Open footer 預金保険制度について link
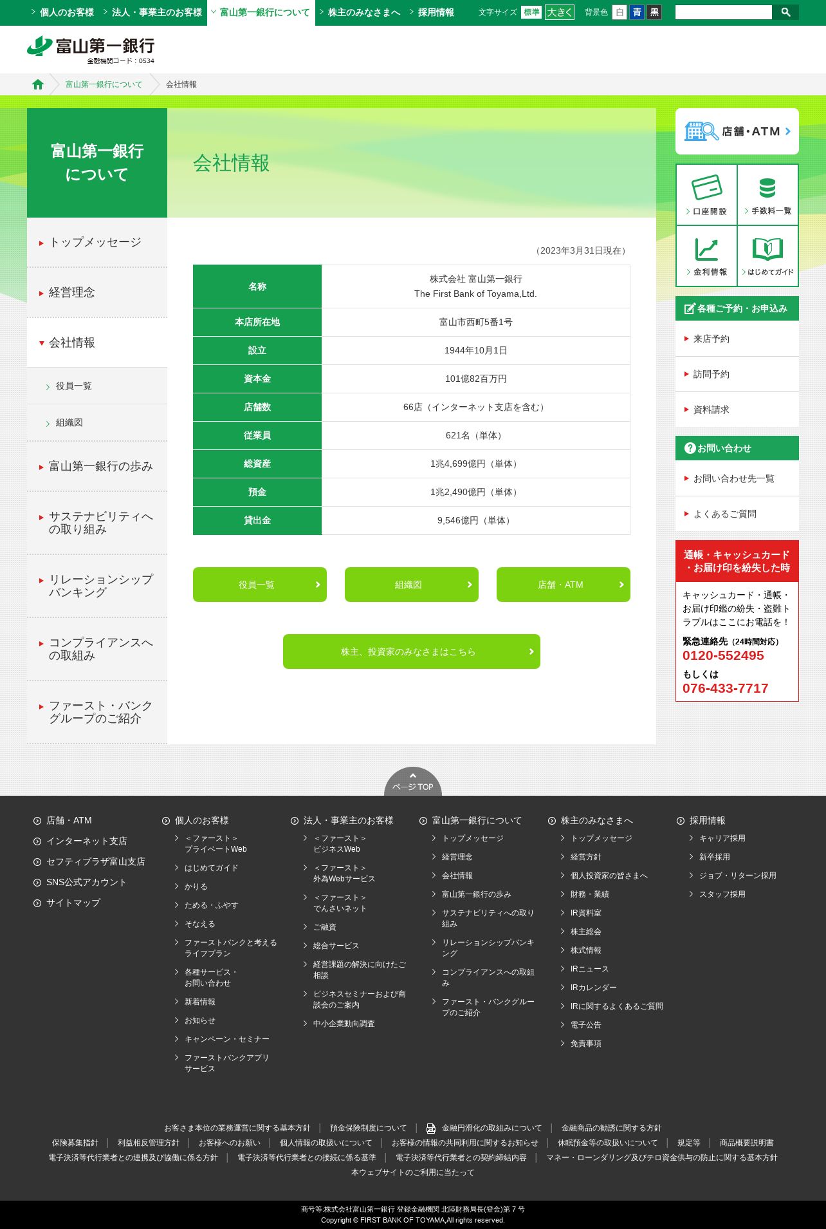Screen dimensions: 826x1229 368,1128
